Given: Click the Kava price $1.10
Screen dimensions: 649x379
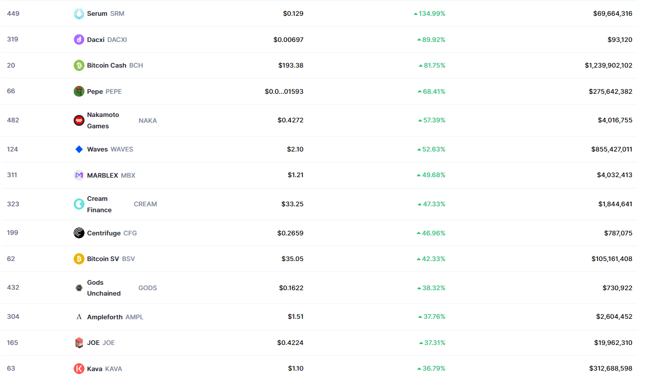Looking at the screenshot, I should click(x=296, y=369).
